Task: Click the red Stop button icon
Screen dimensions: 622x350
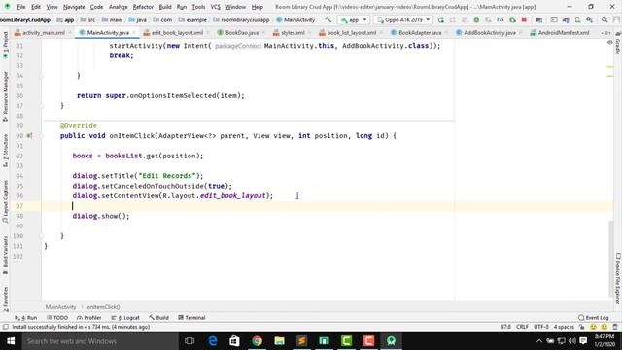Action: 524,19
